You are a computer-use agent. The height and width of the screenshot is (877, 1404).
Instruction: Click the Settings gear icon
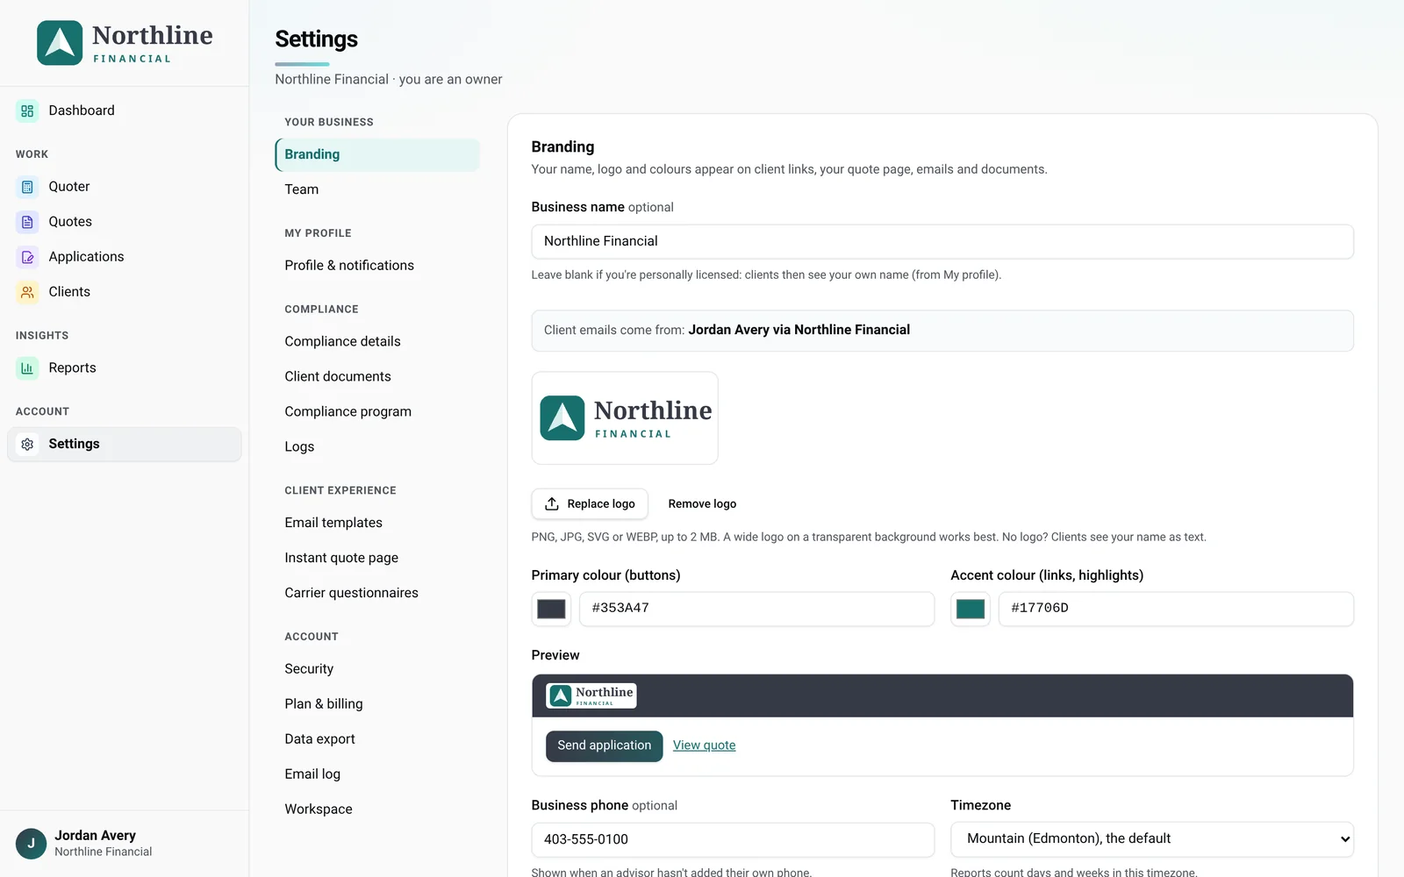click(27, 444)
